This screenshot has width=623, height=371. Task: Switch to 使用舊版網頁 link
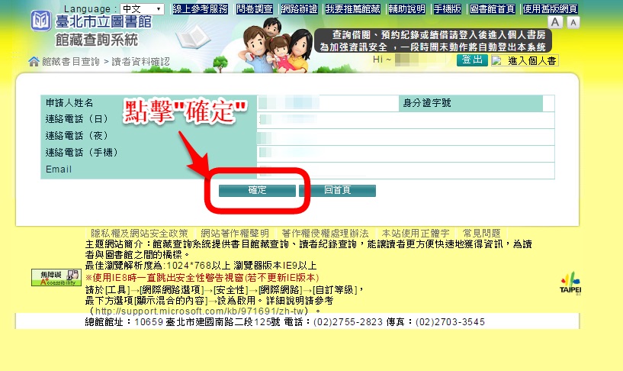click(550, 8)
